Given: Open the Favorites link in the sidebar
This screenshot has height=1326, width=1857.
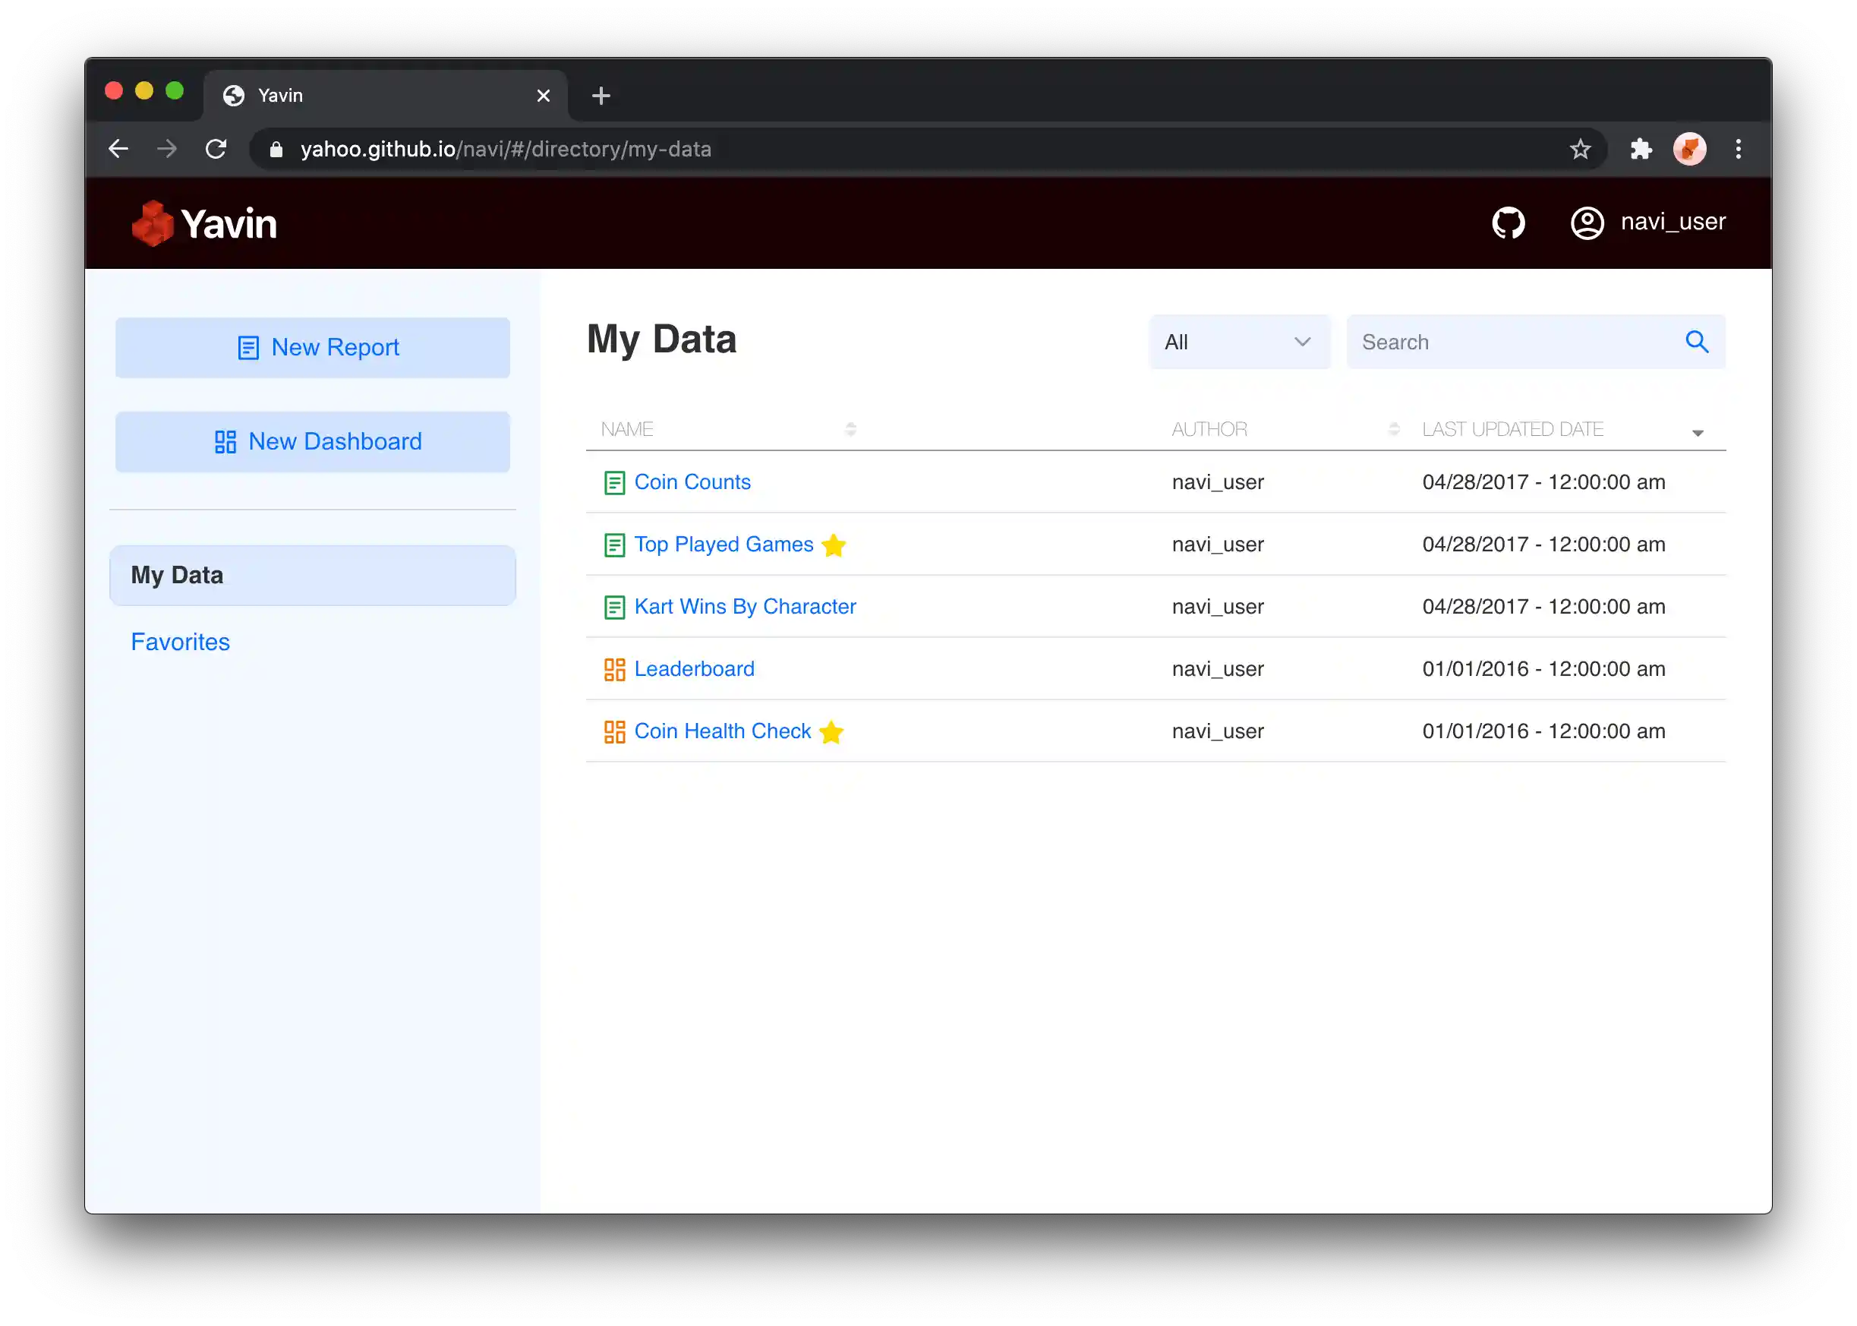Looking at the screenshot, I should (x=181, y=642).
